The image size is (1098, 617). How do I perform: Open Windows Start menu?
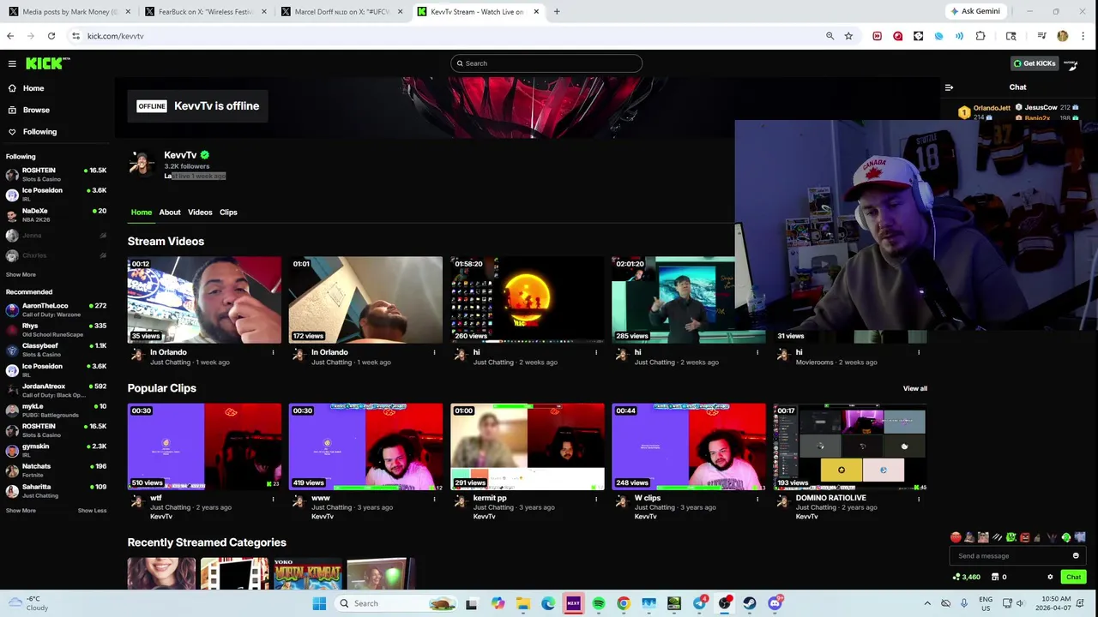pos(319,603)
